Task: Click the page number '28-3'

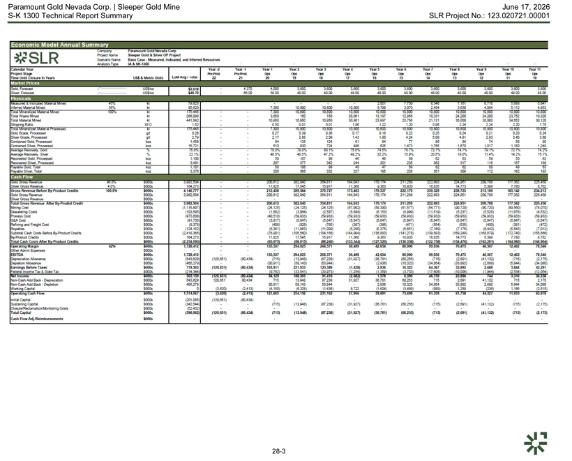Action: point(279,451)
